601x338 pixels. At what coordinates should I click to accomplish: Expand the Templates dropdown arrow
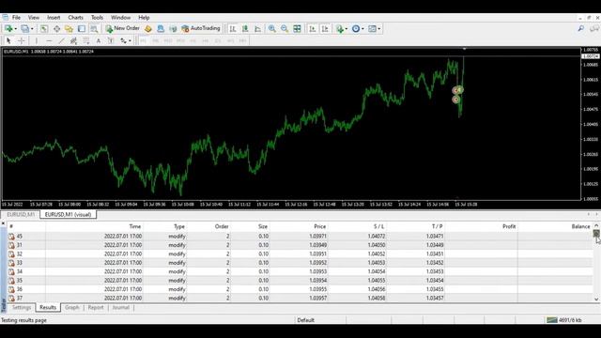tap(379, 29)
